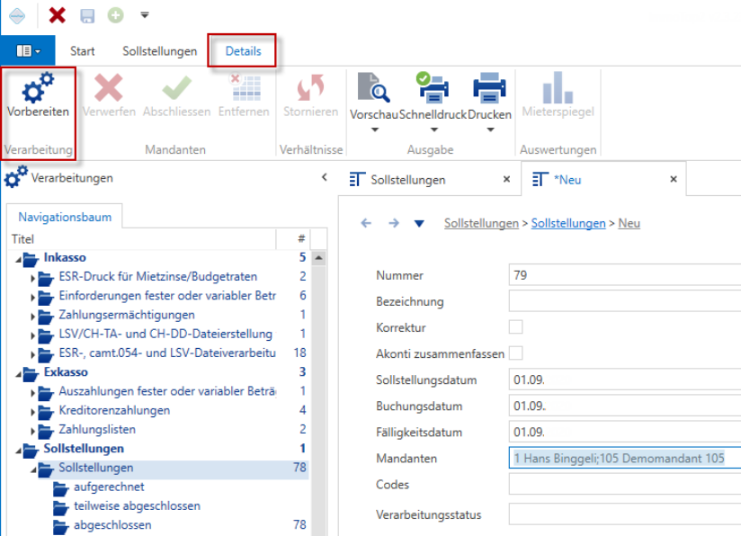Open the Vorschau dropdown arrow

375,130
